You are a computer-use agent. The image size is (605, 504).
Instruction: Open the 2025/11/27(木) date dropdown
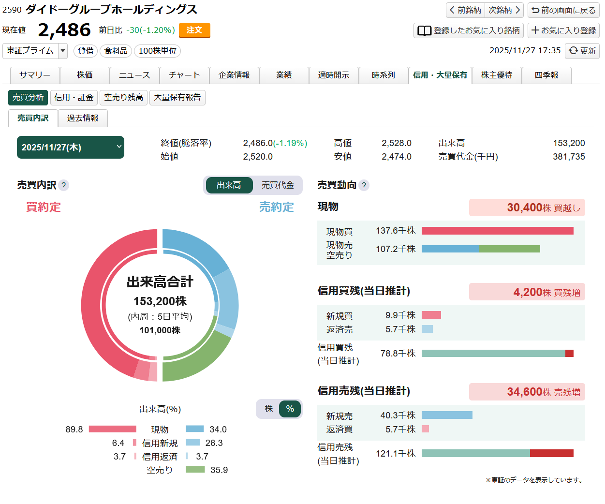tap(71, 148)
